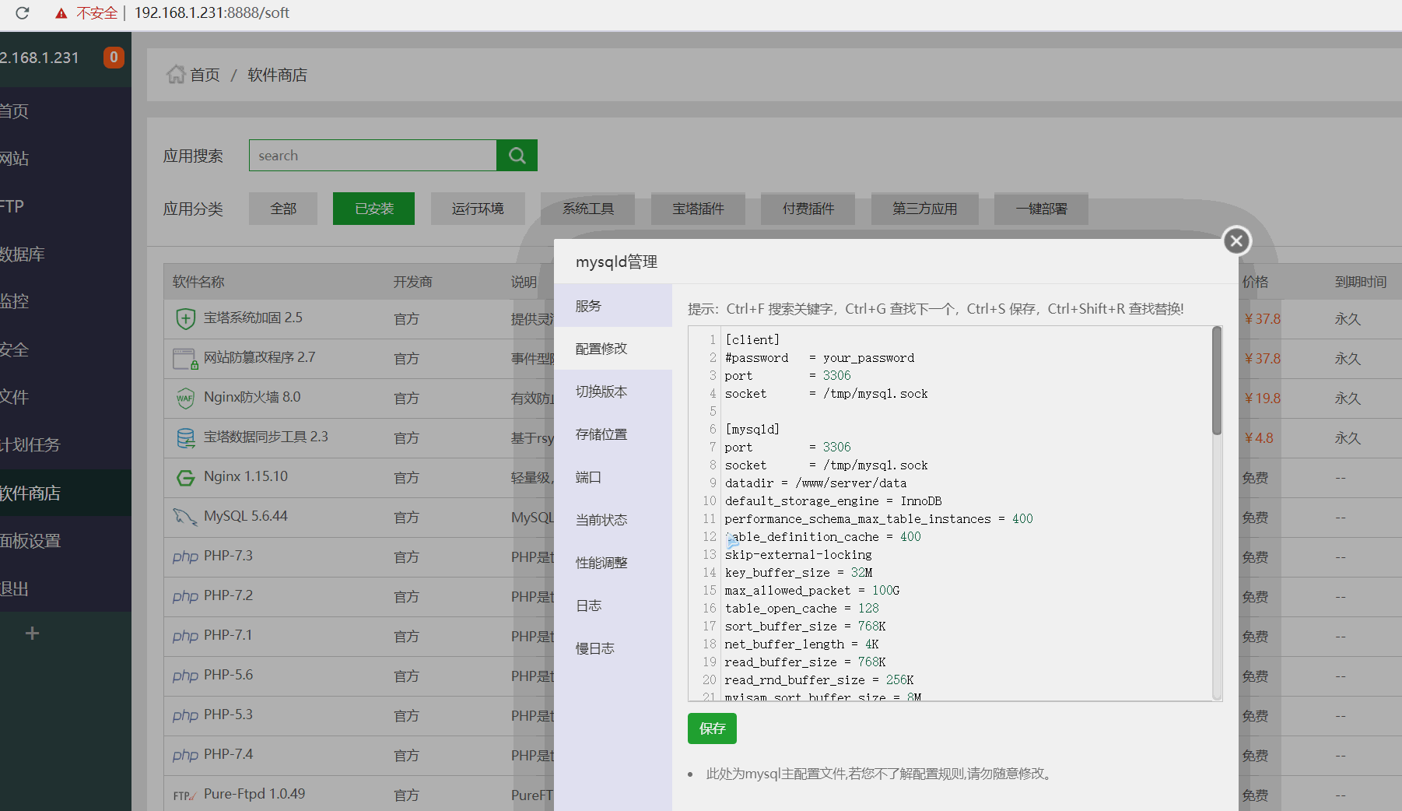1402x811 pixels.
Task: Click the php icon for PHP-5.6
Action: 185,676
